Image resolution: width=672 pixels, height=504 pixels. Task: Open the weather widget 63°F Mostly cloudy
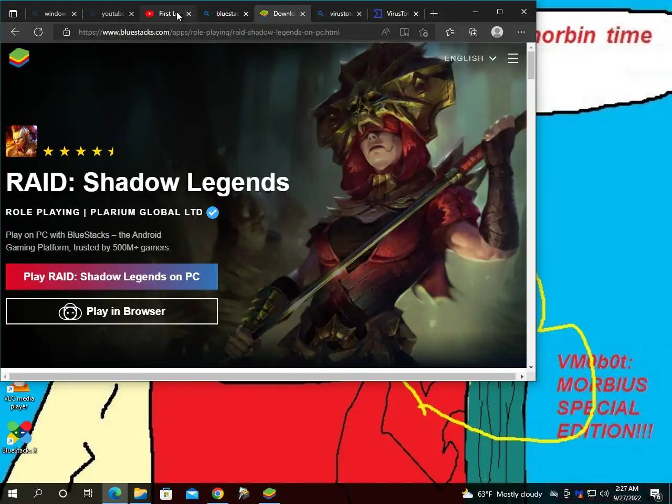(502, 494)
